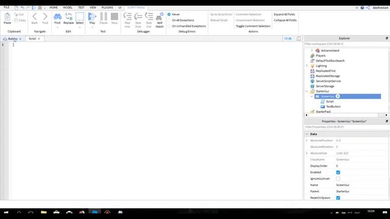
Task: Open the TEST ribbon tab
Action: (x=81, y=7)
